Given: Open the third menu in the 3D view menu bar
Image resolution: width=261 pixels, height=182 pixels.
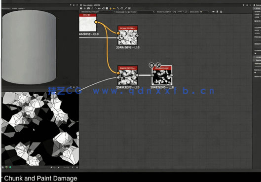Looking at the screenshot, I should click(21, 8).
